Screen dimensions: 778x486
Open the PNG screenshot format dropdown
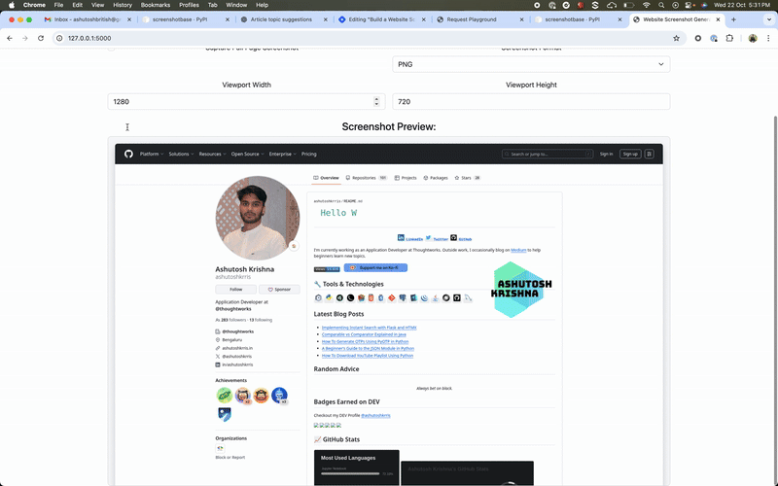(x=531, y=64)
